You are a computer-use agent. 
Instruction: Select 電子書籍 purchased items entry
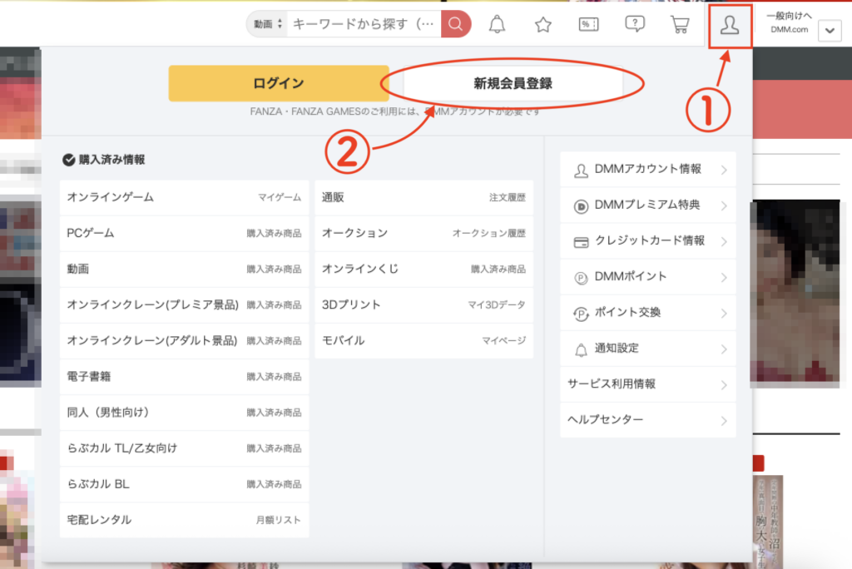coord(184,377)
